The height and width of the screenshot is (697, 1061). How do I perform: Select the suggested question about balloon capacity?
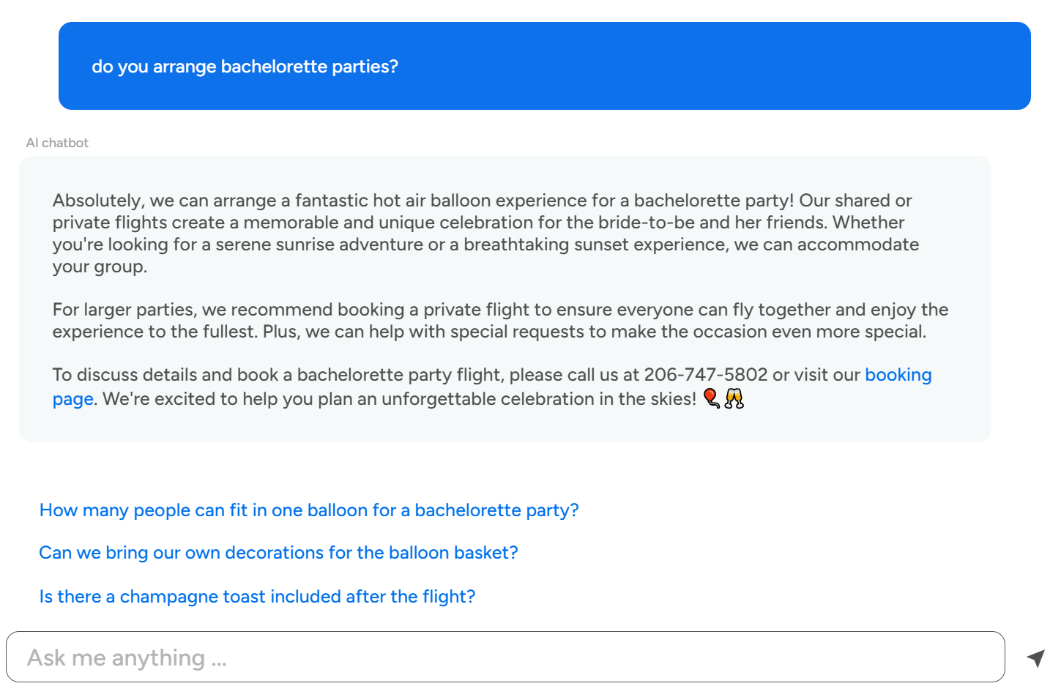[x=309, y=510]
